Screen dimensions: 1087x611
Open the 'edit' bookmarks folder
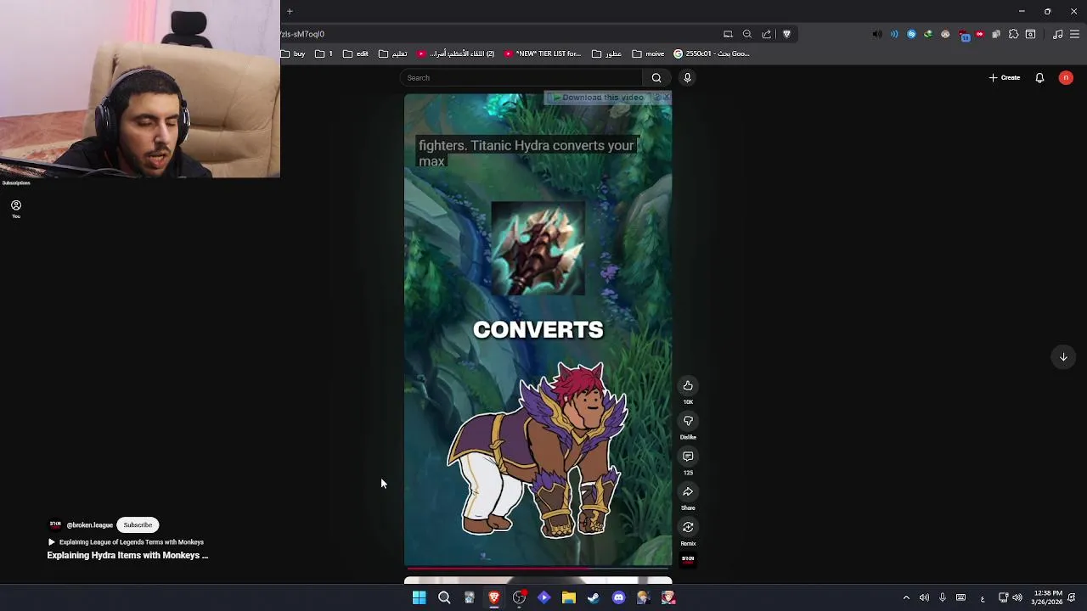356,53
